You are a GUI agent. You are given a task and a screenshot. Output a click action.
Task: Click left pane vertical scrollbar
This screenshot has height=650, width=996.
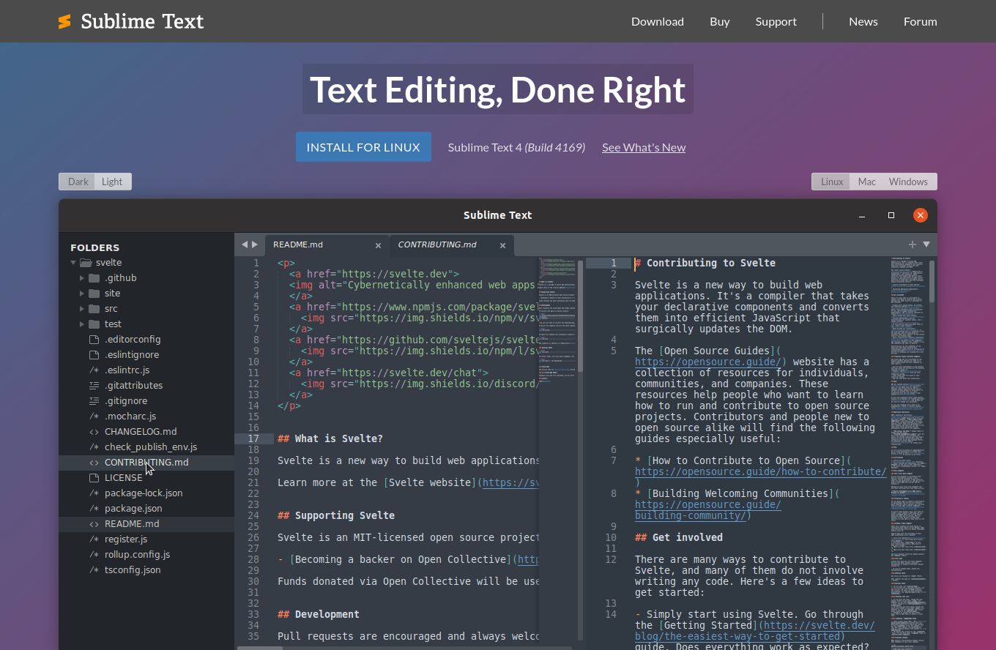580,450
